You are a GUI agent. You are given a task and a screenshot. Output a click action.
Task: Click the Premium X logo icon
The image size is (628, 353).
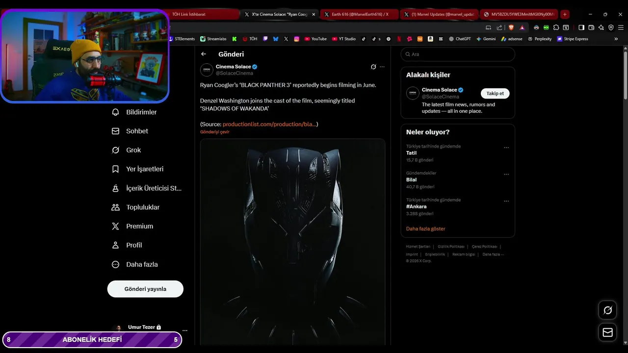(115, 226)
